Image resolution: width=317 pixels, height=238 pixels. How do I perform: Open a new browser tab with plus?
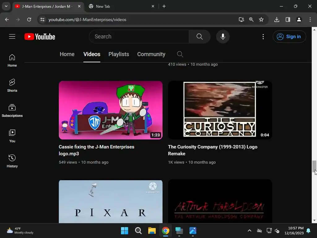click(164, 6)
